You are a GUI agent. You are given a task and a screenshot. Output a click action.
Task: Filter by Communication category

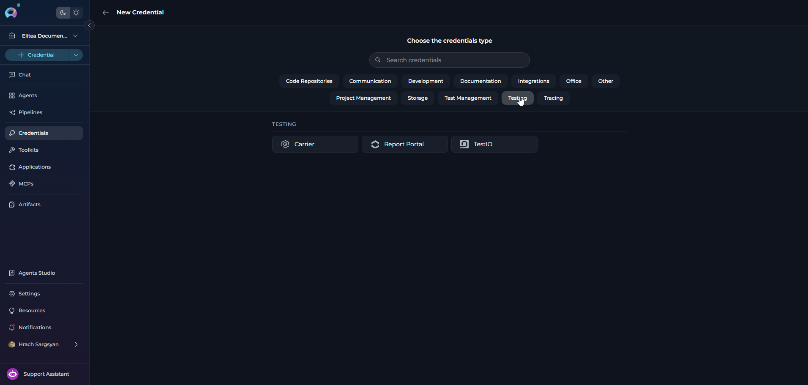pyautogui.click(x=370, y=81)
